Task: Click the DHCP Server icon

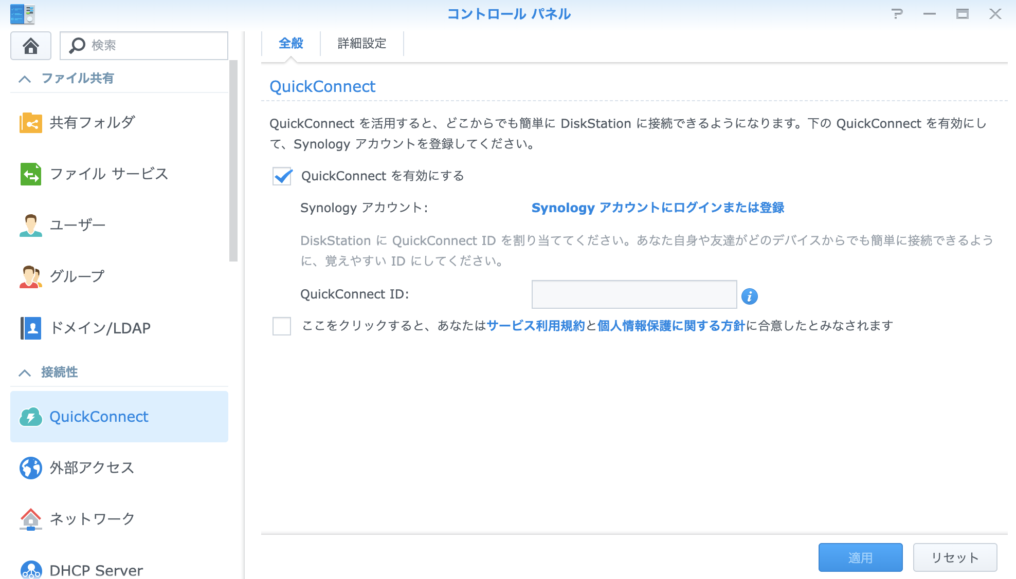Action: pos(31,569)
